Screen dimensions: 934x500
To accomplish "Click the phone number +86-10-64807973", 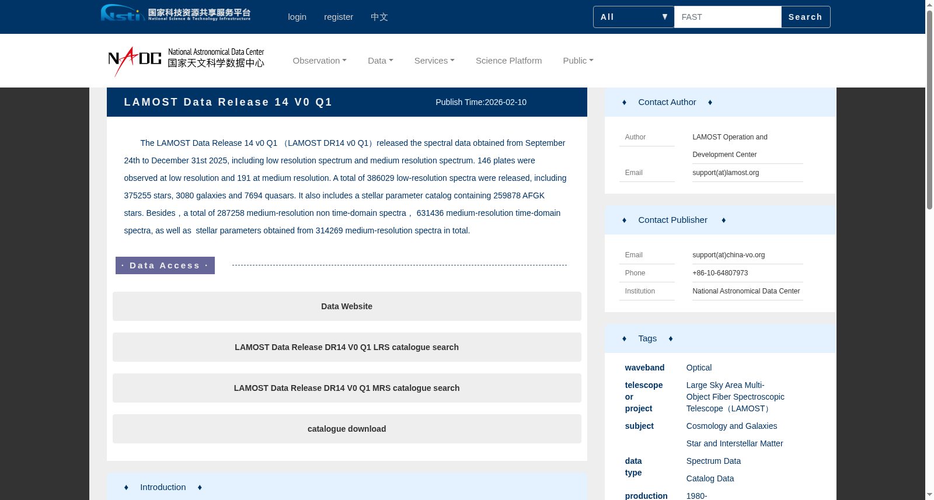I will [x=720, y=273].
